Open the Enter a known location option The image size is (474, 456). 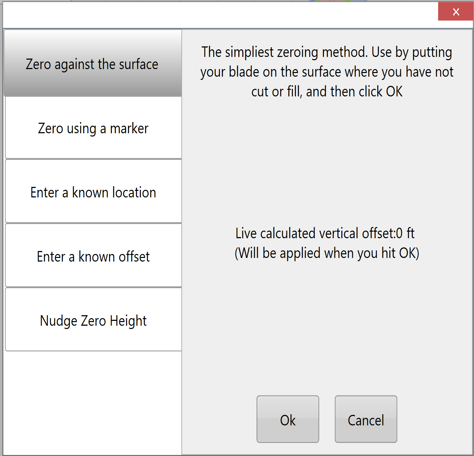93,191
